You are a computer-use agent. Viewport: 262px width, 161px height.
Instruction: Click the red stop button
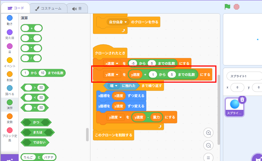click(x=237, y=7)
